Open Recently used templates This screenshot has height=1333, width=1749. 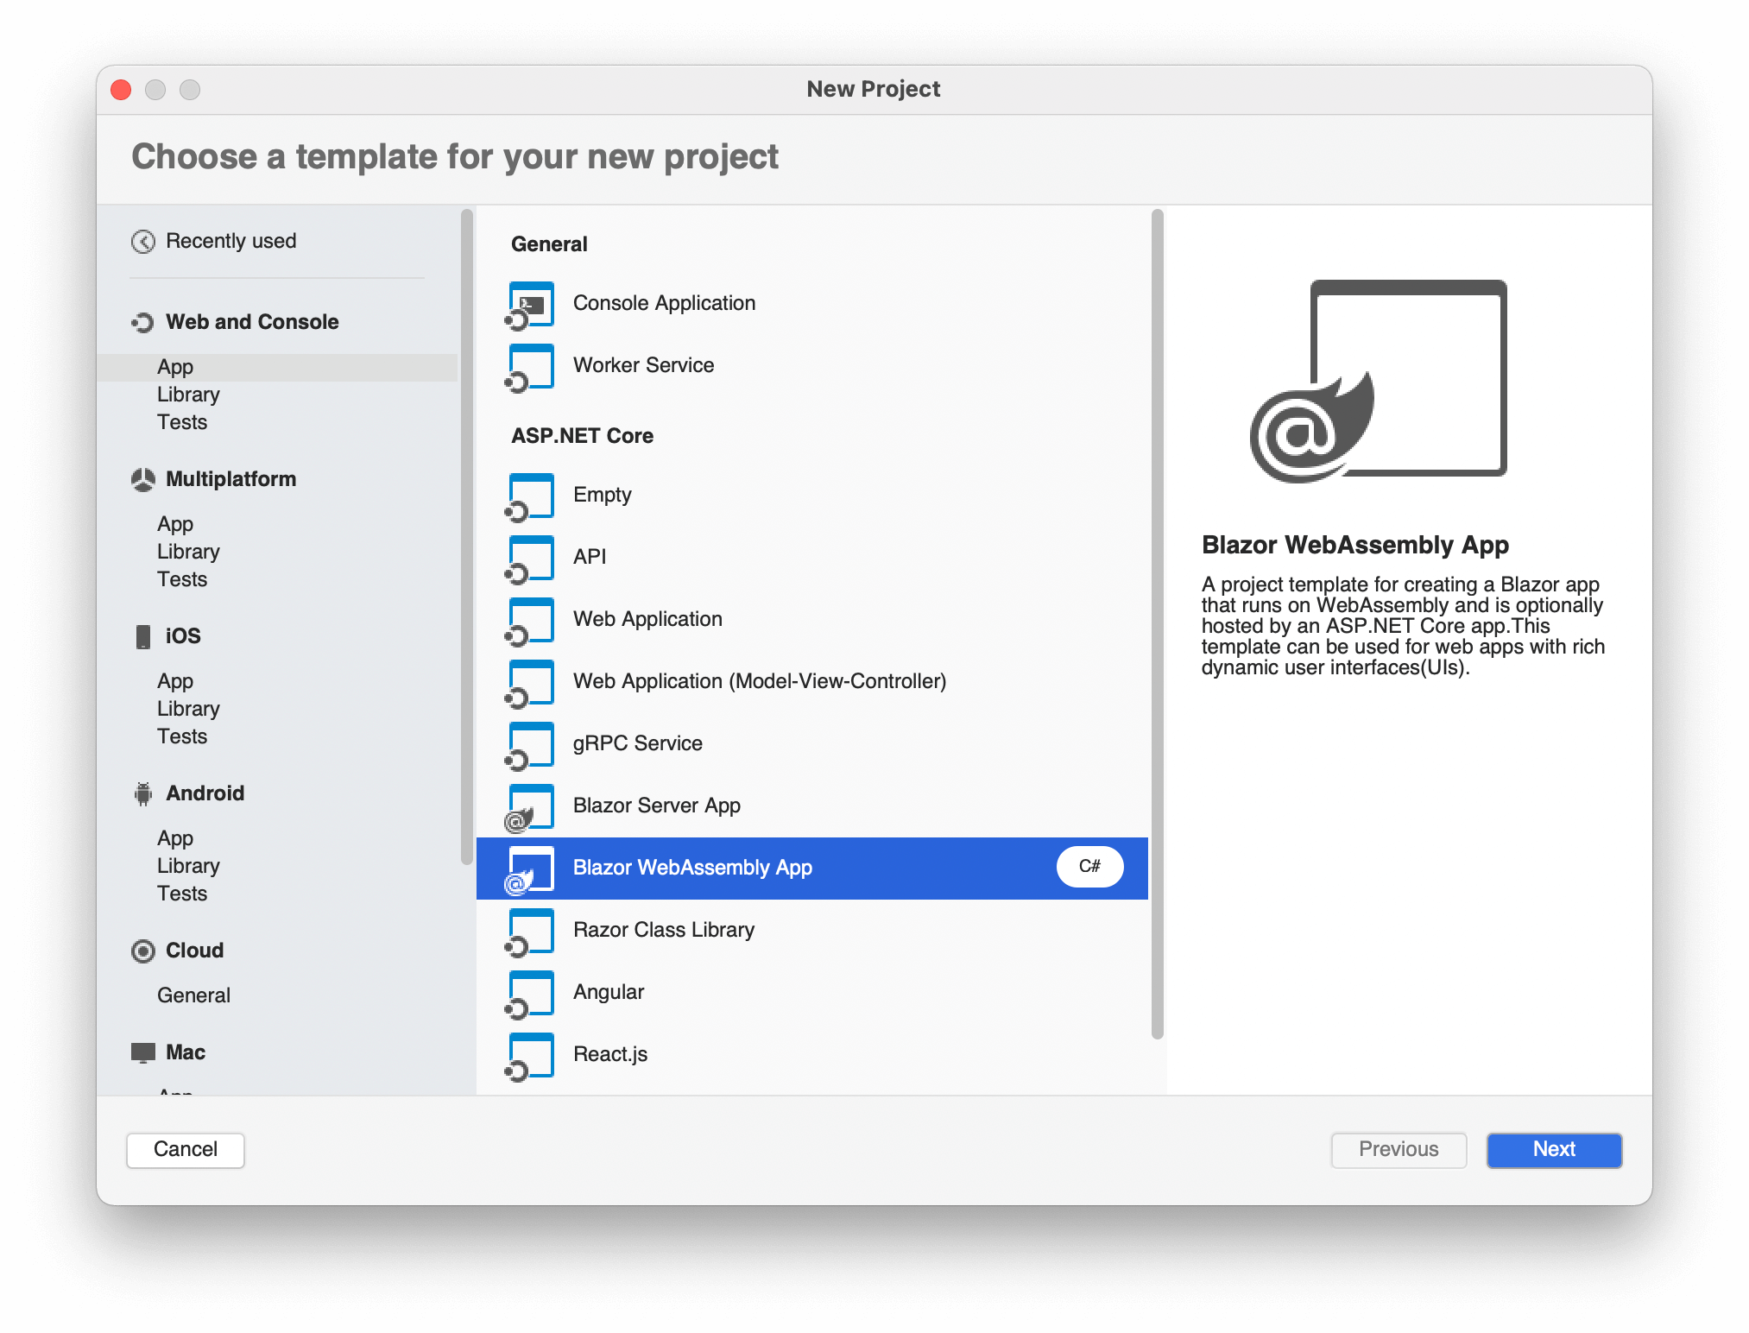(x=230, y=241)
